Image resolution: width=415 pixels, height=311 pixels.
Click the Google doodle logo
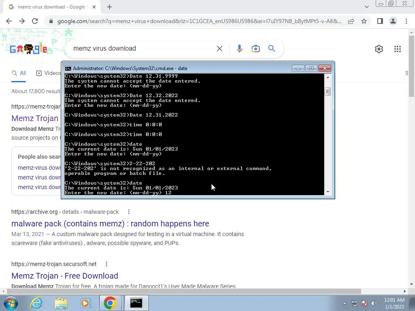(28, 49)
